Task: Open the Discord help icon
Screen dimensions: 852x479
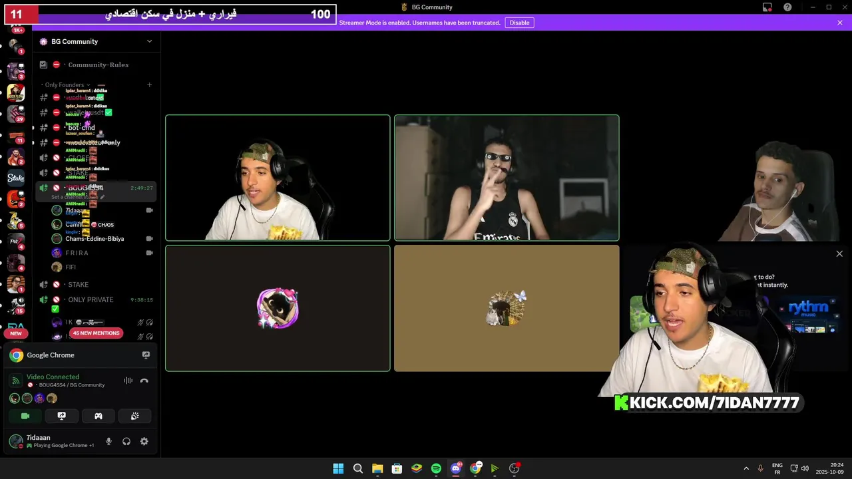Action: (x=787, y=7)
